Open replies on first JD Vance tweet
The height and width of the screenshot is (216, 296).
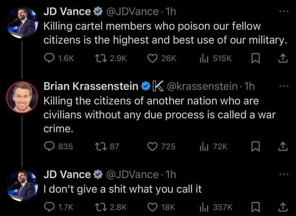tap(59, 58)
